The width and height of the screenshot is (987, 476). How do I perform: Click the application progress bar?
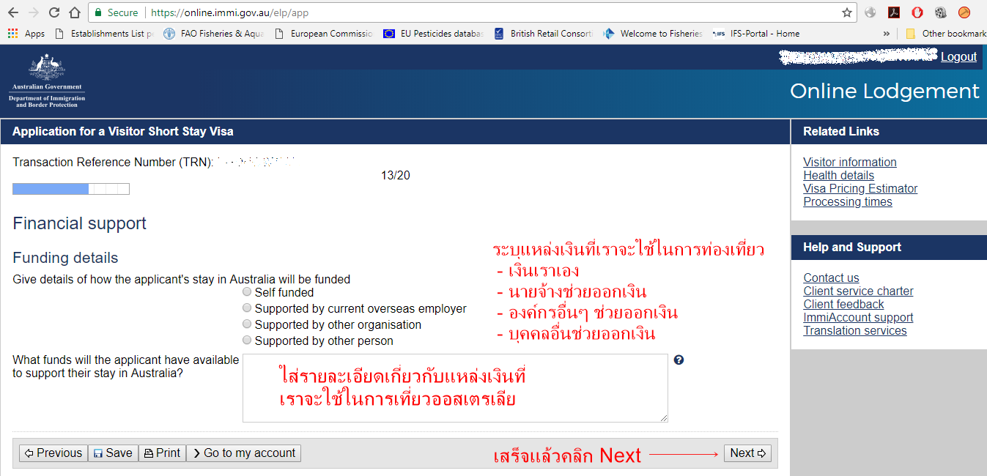pos(71,189)
